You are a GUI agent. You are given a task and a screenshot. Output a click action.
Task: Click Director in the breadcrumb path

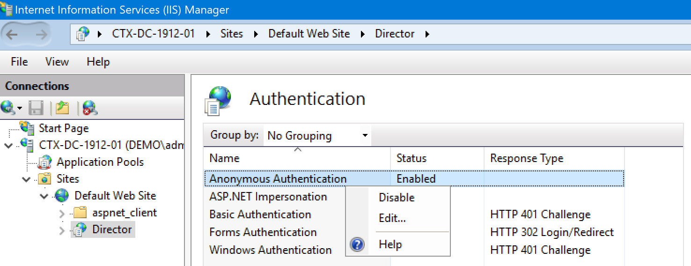395,34
